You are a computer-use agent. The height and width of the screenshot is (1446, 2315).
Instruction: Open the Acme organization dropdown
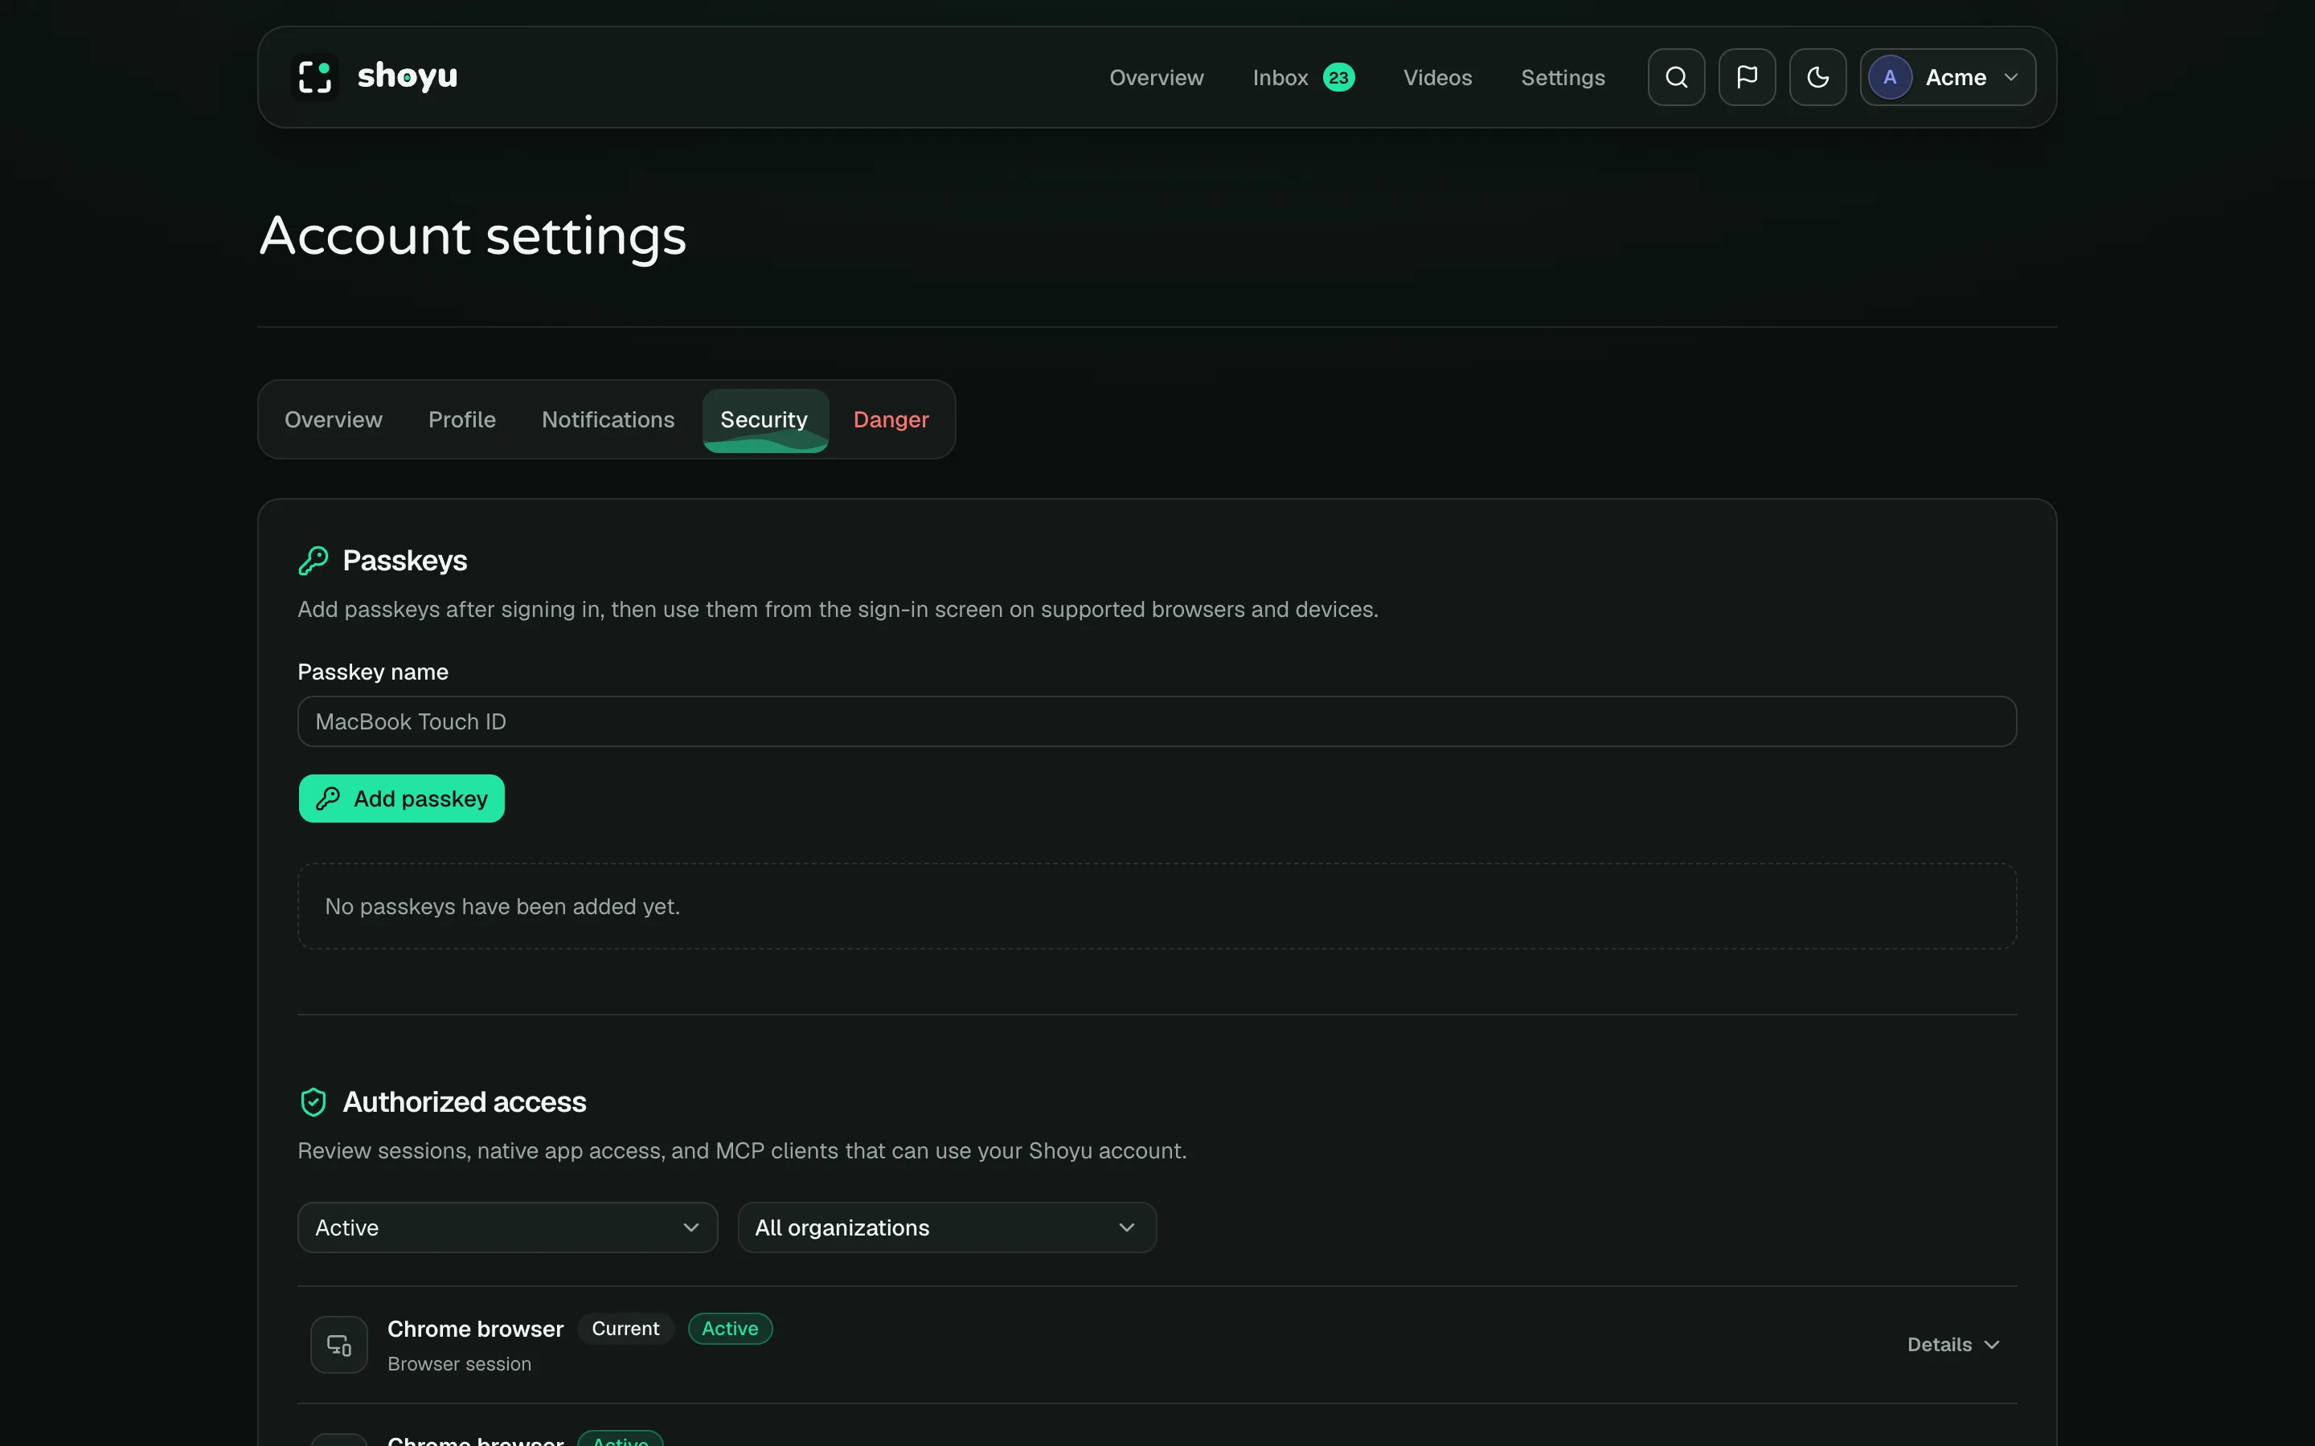(1948, 77)
